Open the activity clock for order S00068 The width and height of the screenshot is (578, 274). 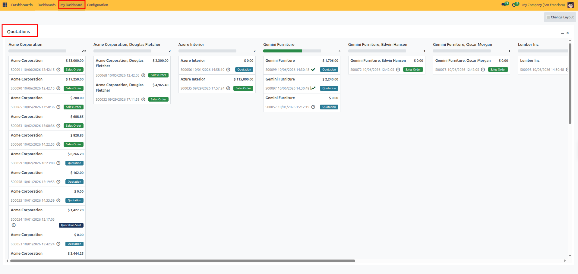click(144, 75)
